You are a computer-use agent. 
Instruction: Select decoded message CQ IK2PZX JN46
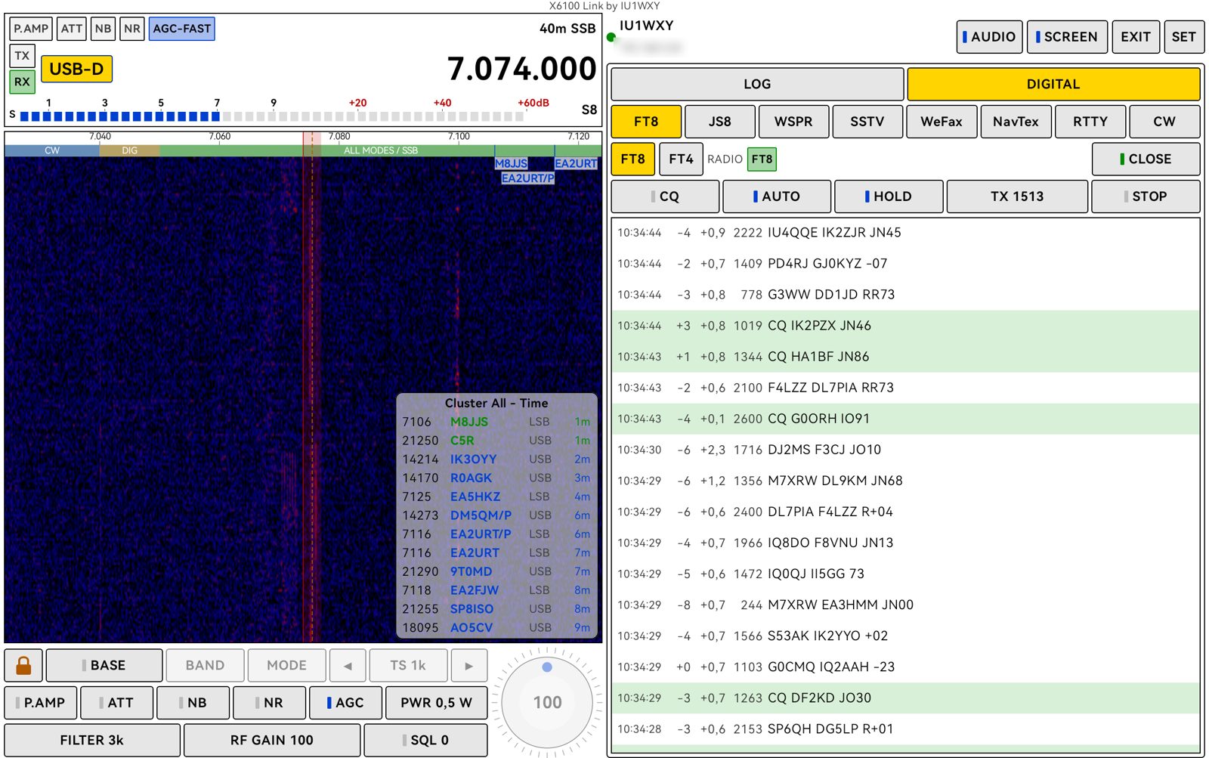(905, 326)
